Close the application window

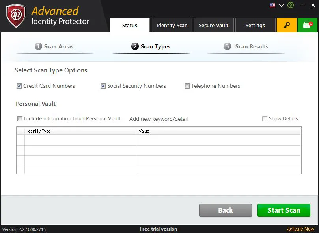tap(313, 5)
